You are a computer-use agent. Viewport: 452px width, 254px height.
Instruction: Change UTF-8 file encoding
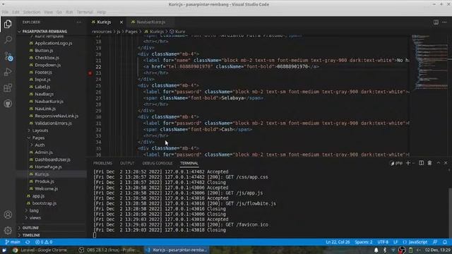383,242
